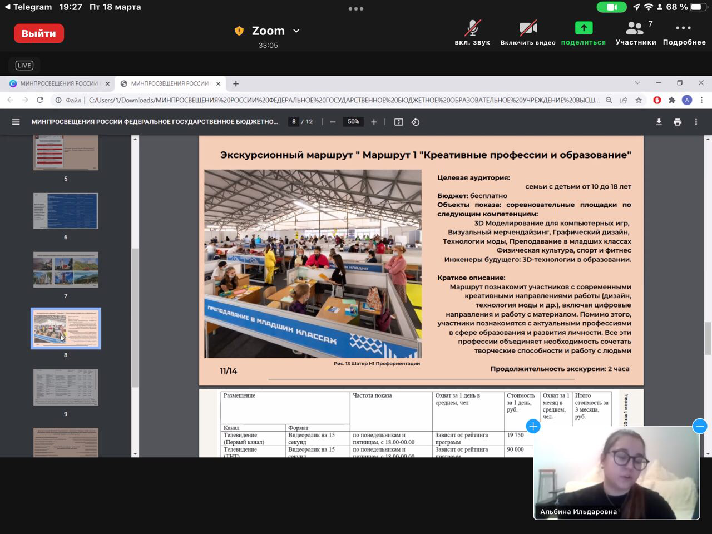Open a new browser tab
Viewport: 712px width, 534px height.
(x=236, y=83)
